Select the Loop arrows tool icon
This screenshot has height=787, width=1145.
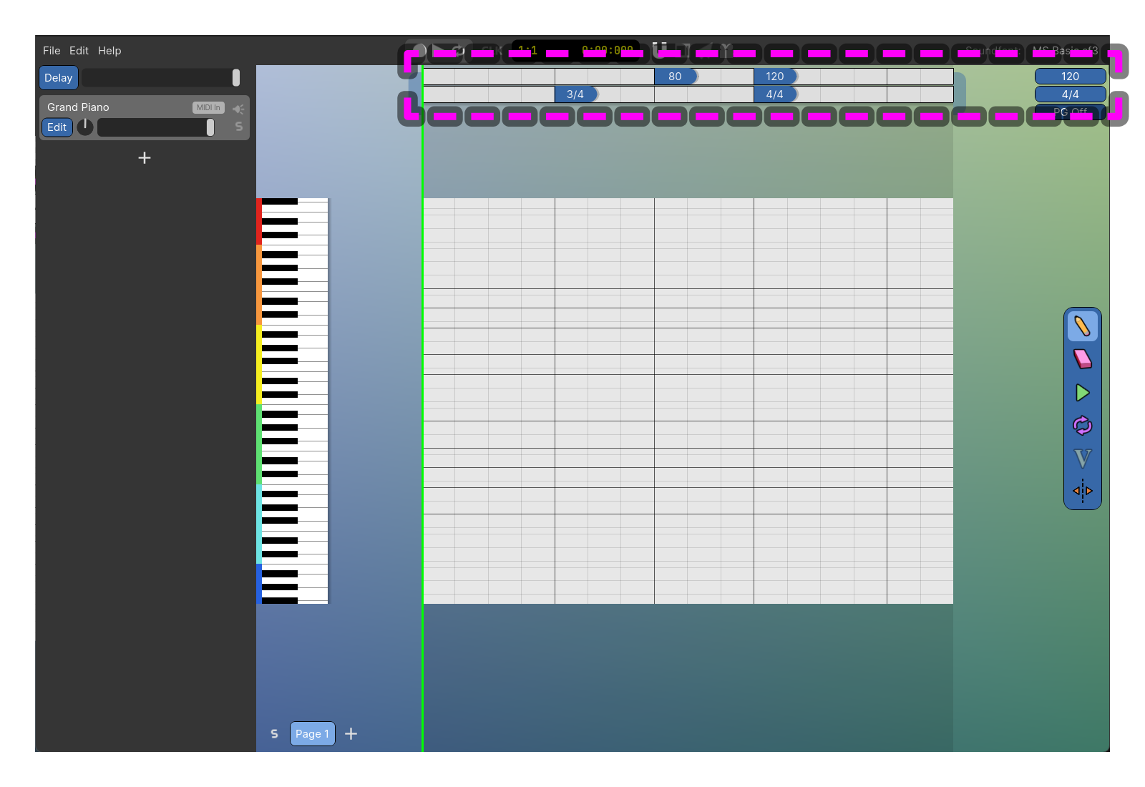pos(1082,426)
